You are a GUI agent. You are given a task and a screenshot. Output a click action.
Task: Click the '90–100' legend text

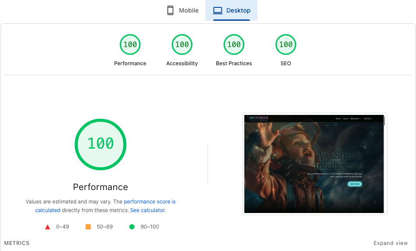150,227
